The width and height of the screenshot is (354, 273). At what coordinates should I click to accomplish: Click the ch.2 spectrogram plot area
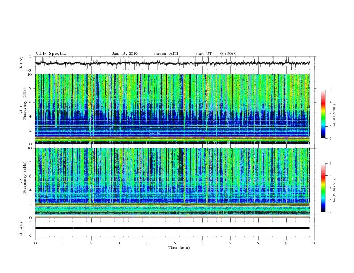tap(173, 183)
